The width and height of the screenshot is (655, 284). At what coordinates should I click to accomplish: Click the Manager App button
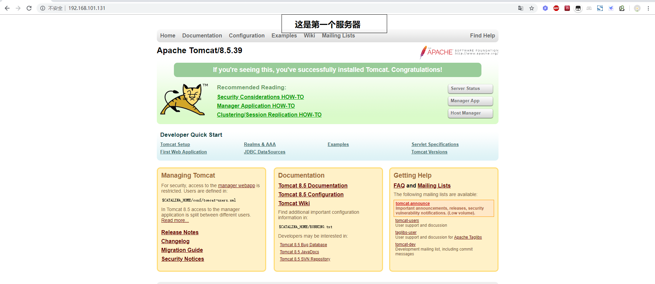(470, 101)
